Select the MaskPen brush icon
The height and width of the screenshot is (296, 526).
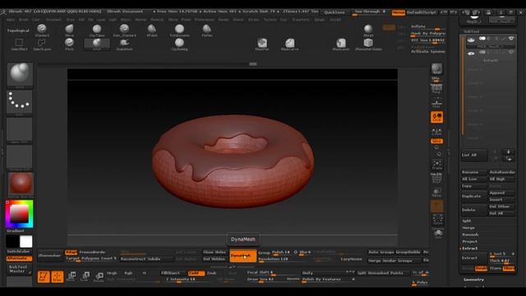click(262, 44)
